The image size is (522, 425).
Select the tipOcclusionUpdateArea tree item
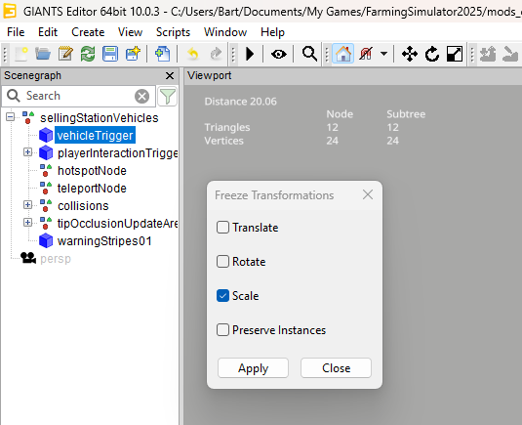pyautogui.click(x=117, y=224)
